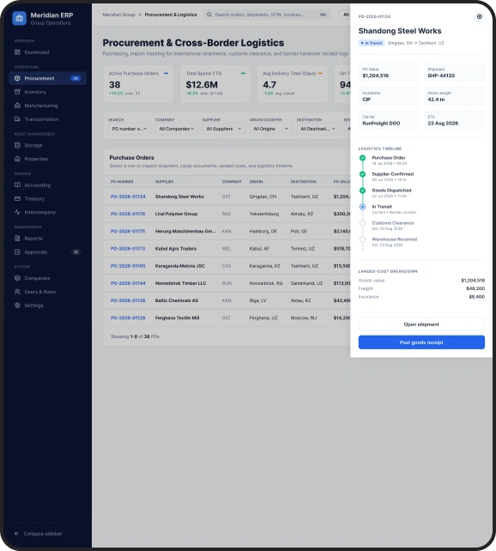The height and width of the screenshot is (551, 496).
Task: Focus the search orders input field
Action: tap(266, 15)
